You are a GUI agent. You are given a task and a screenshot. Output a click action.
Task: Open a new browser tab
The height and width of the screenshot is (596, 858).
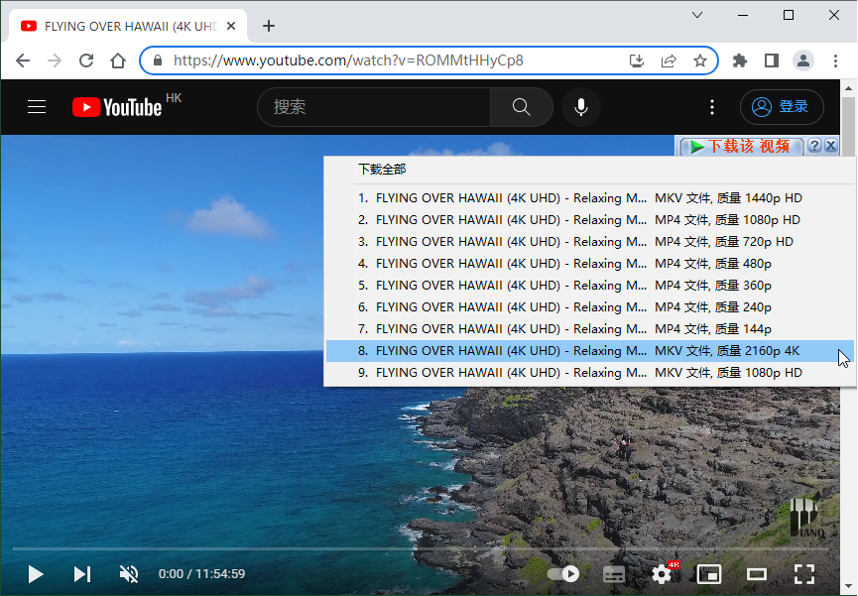click(x=269, y=26)
